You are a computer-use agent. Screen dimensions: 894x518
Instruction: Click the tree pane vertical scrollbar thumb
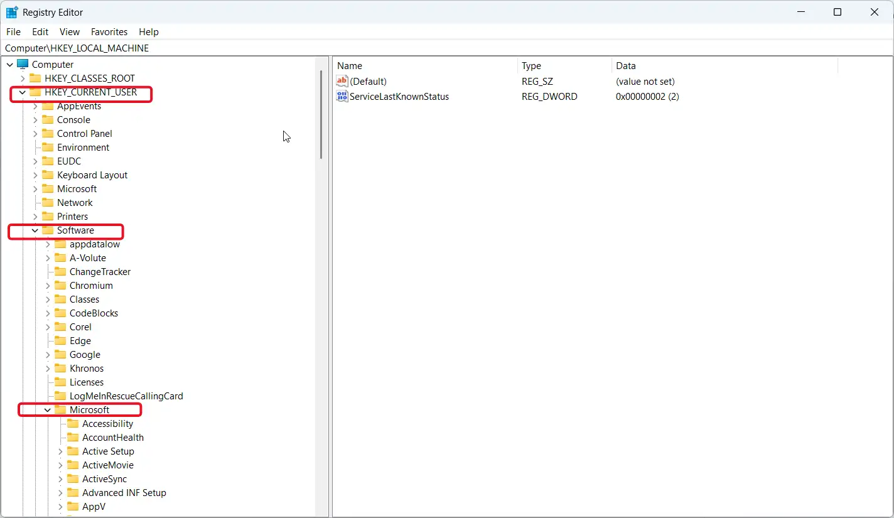tap(321, 114)
